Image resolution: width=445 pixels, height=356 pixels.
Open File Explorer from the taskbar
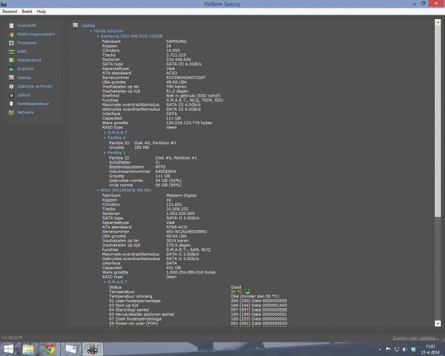coord(28,349)
